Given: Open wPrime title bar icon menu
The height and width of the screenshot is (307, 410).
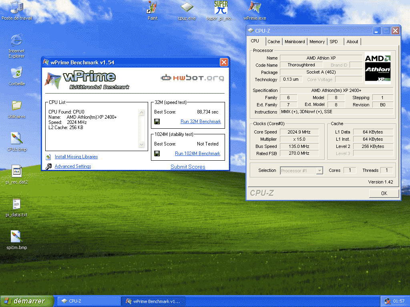Looking at the screenshot, I should pyautogui.click(x=46, y=62).
